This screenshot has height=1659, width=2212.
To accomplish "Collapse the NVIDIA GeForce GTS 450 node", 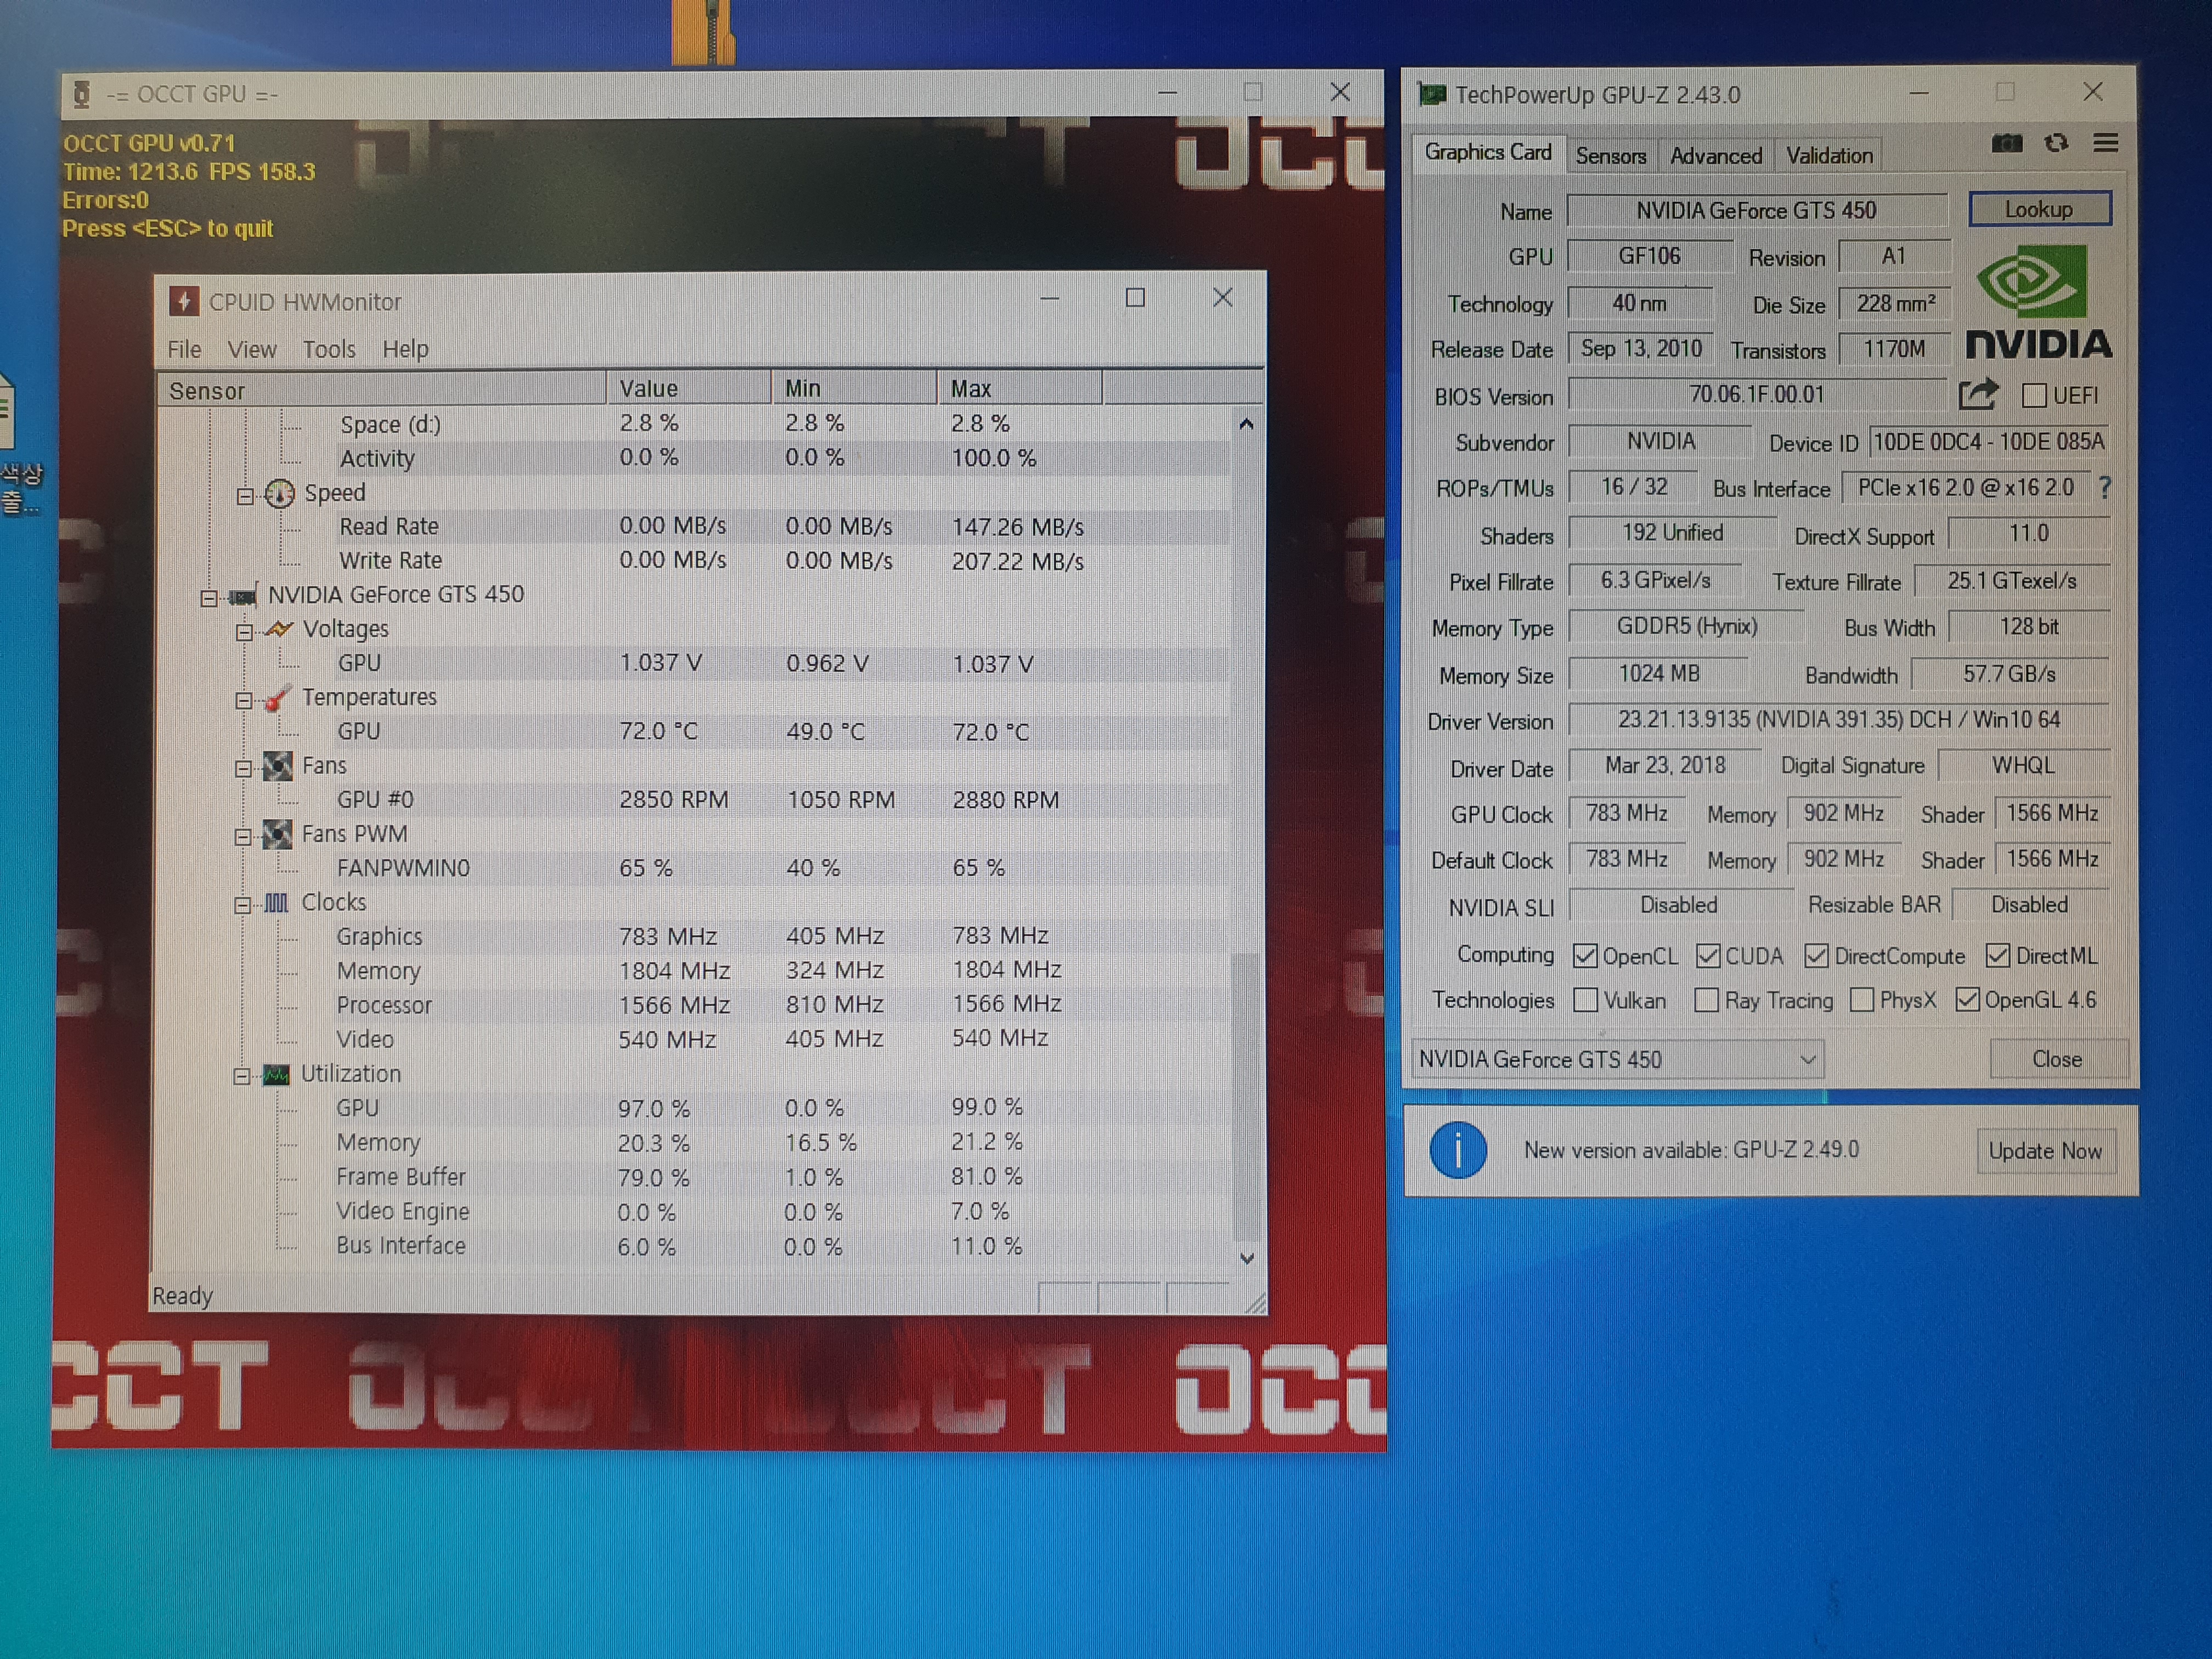I will (x=208, y=598).
